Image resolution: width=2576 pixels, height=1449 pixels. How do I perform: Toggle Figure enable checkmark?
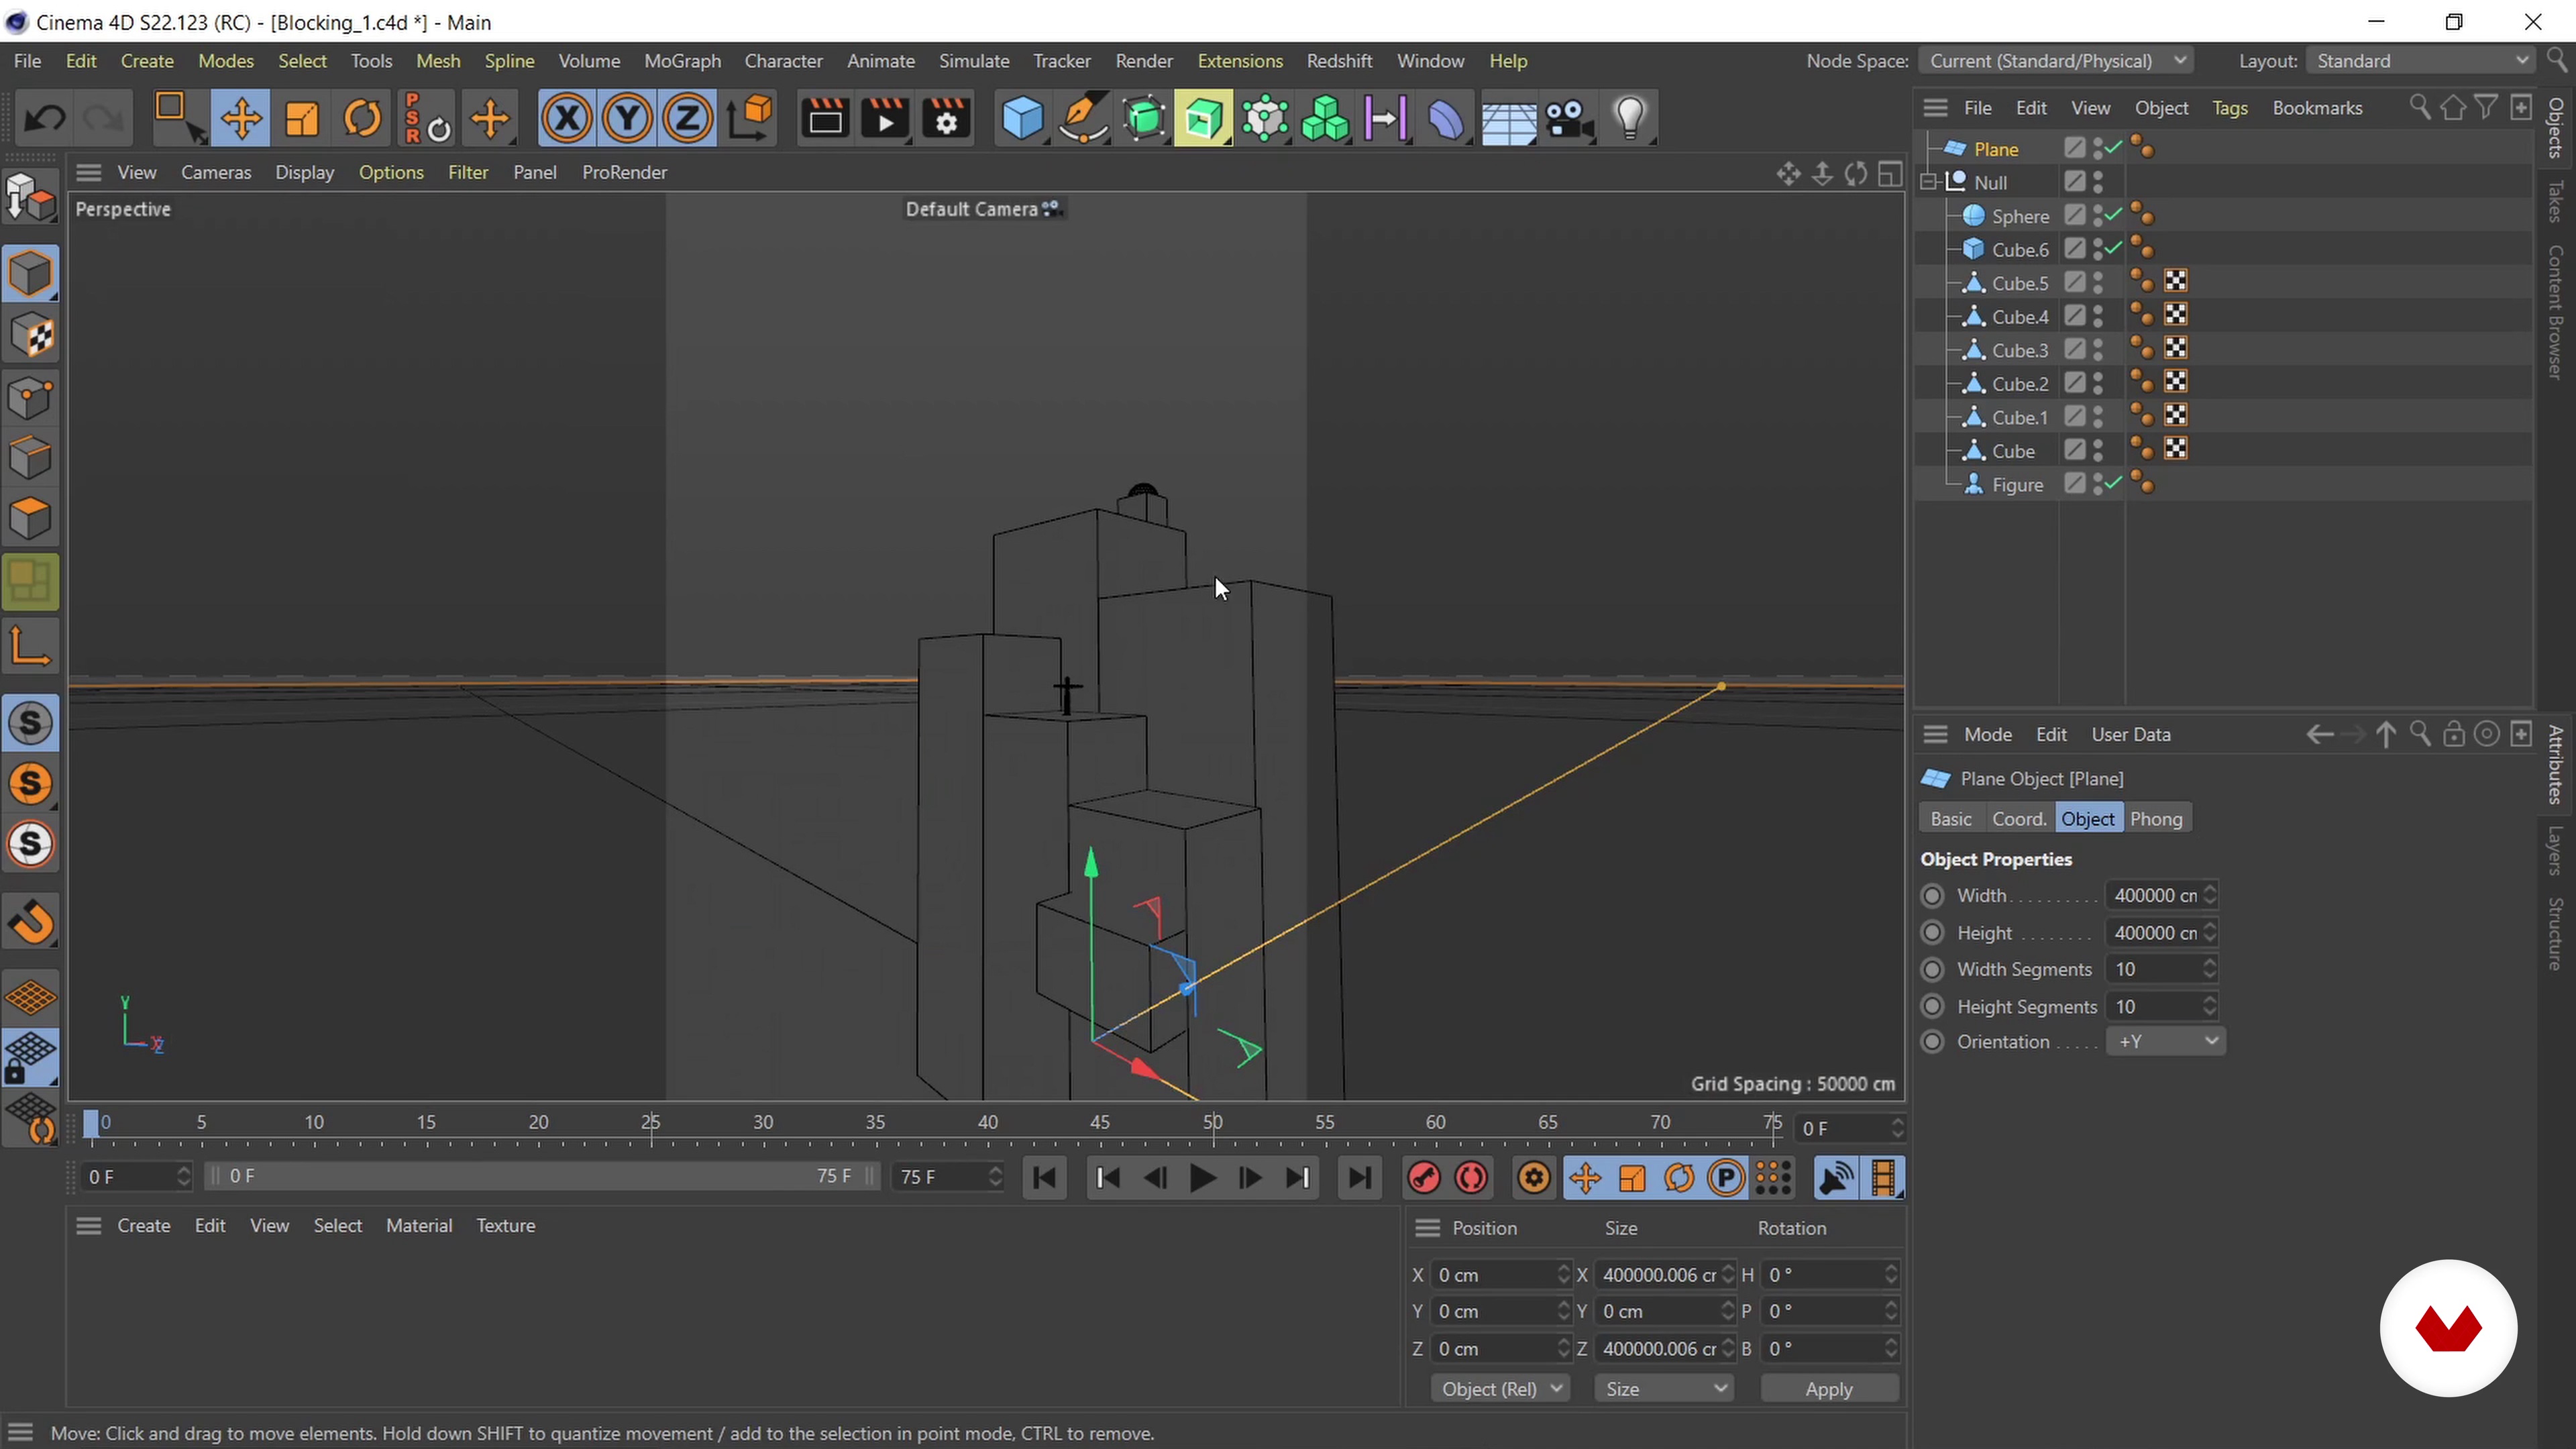[x=2113, y=483]
